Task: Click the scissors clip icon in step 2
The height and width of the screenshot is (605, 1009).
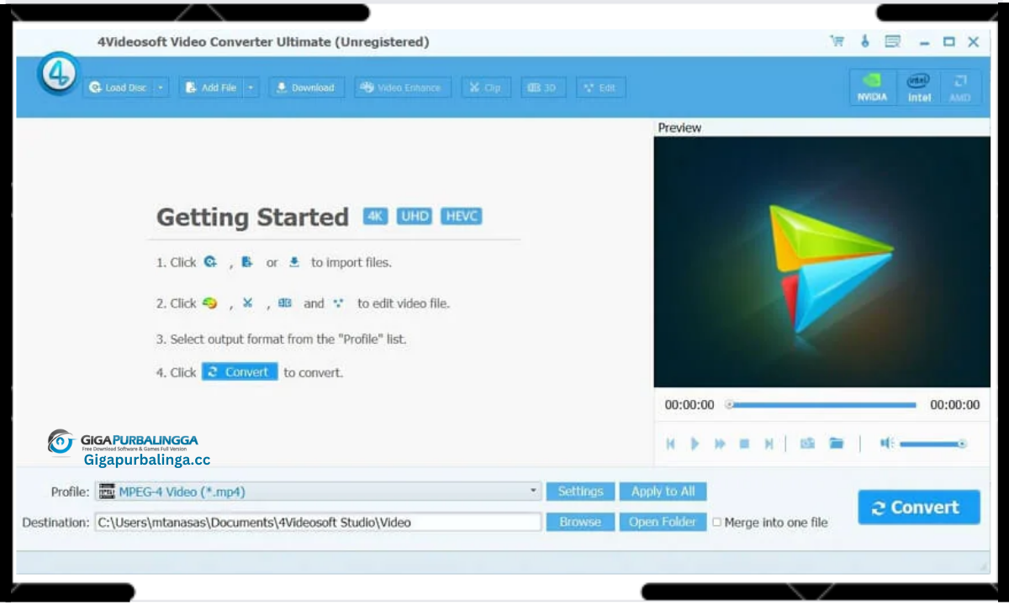Action: (x=247, y=303)
